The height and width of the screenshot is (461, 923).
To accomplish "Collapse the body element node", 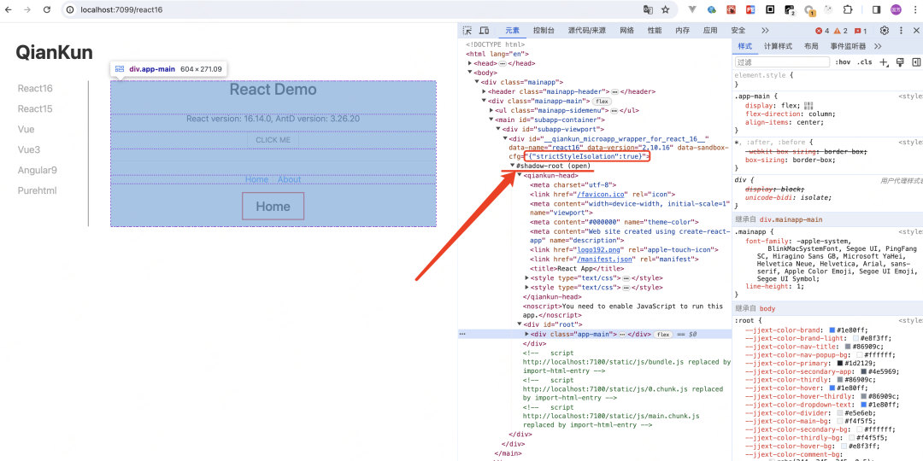I will pos(470,73).
